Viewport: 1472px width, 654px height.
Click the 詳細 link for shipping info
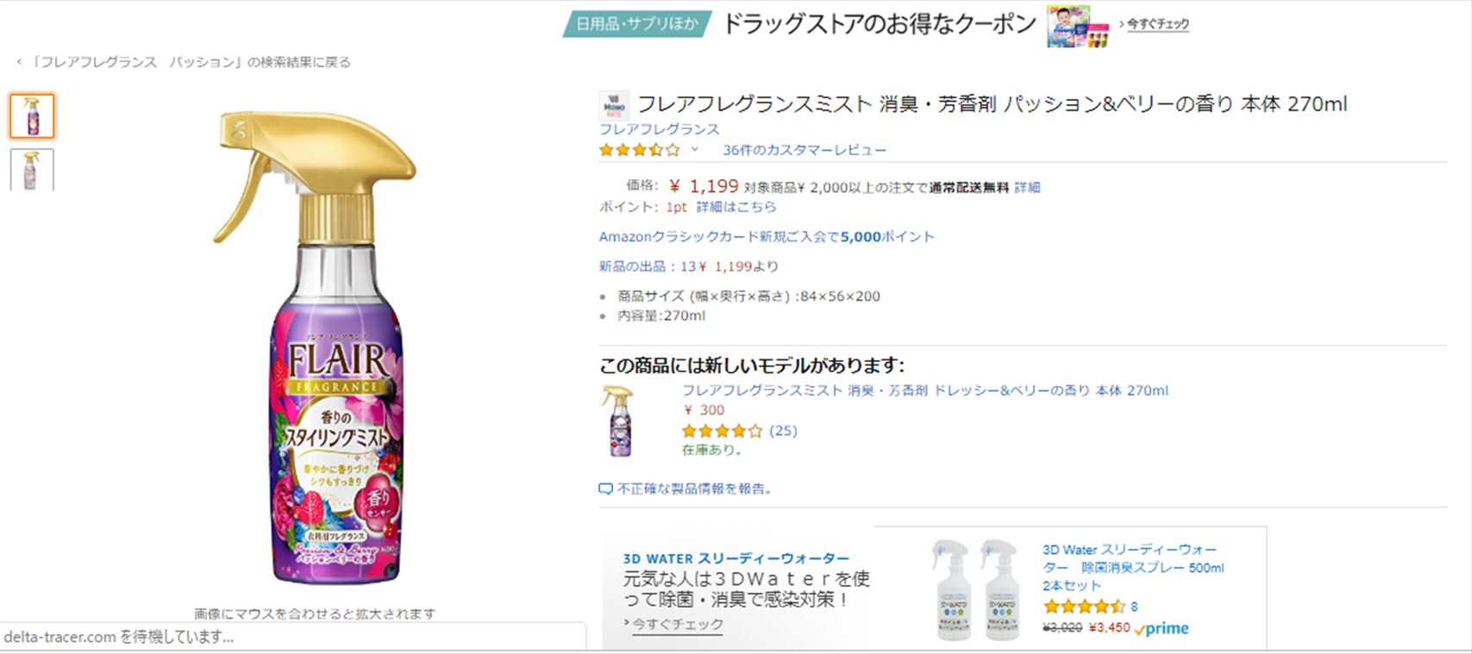[x=1027, y=187]
